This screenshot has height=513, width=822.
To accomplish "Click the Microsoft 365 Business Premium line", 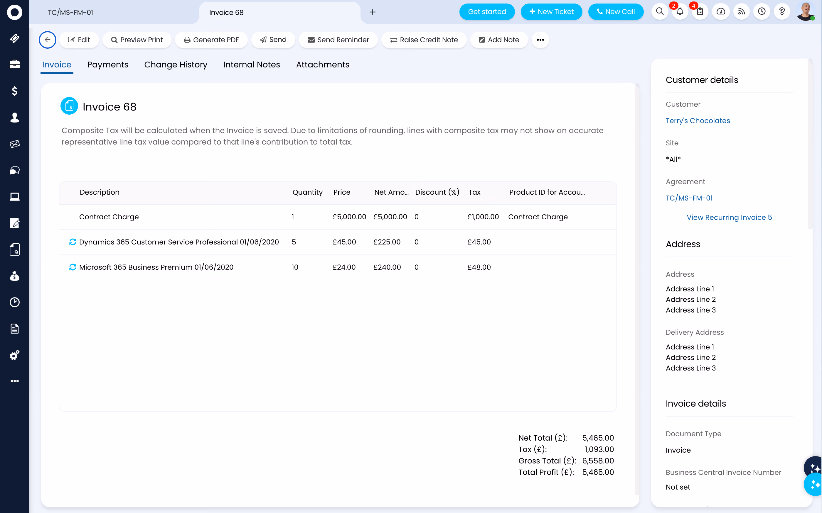I will (x=156, y=267).
